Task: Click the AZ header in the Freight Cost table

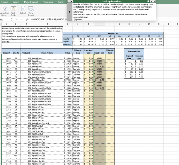Action: coord(78,36)
